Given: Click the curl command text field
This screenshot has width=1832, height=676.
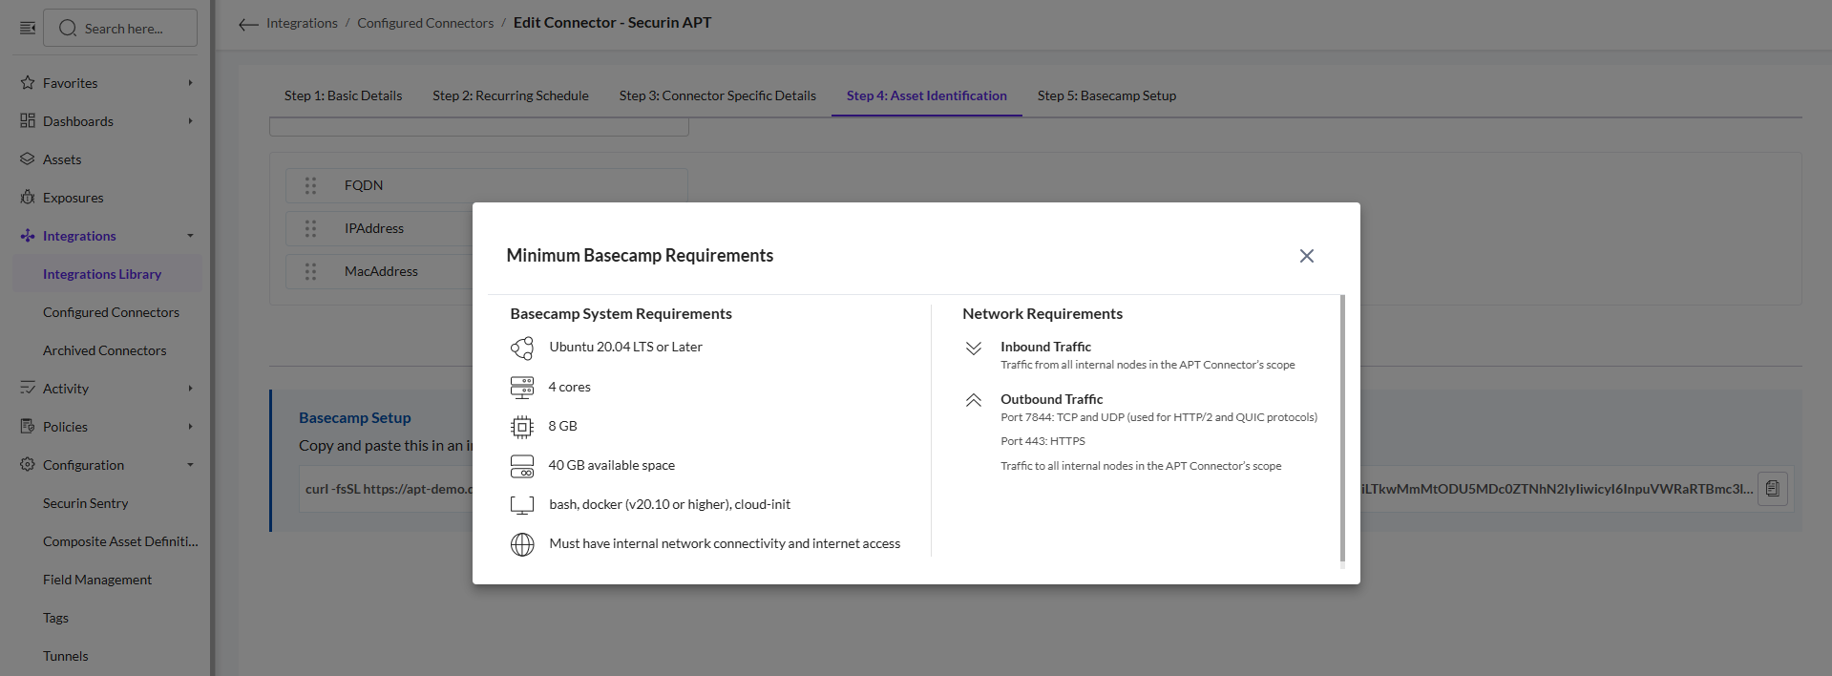Looking at the screenshot, I should pos(1027,489).
